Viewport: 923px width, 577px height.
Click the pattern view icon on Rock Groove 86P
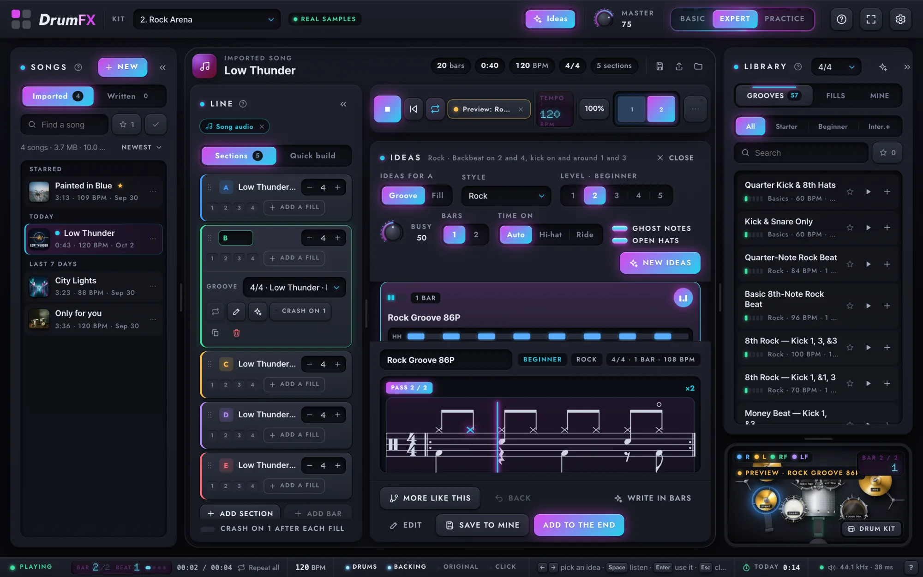pos(683,298)
